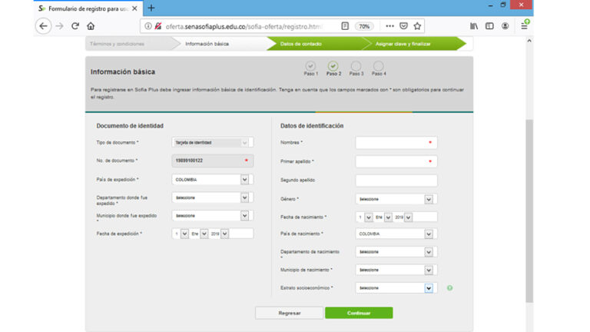The image size is (590, 332).
Task: Open the País de expedición dropdown
Action: pyautogui.click(x=244, y=179)
